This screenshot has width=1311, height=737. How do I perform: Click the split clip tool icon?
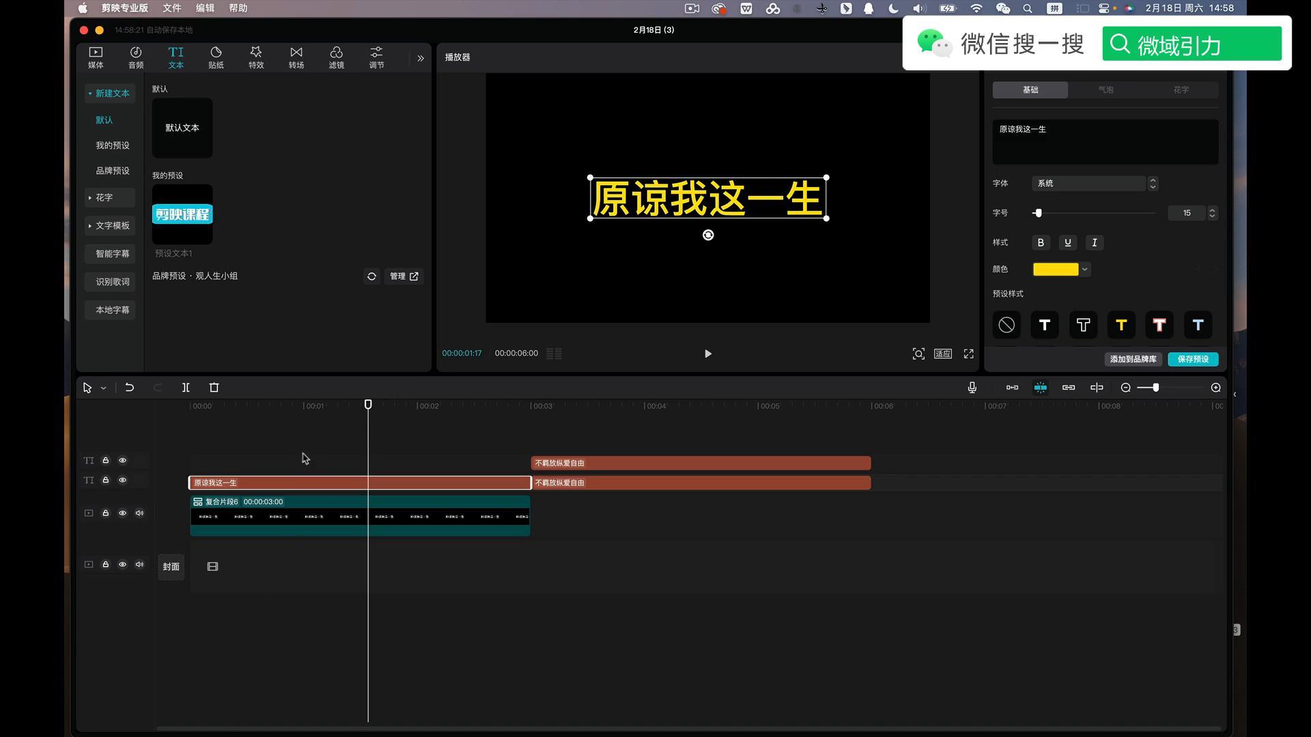(x=186, y=388)
